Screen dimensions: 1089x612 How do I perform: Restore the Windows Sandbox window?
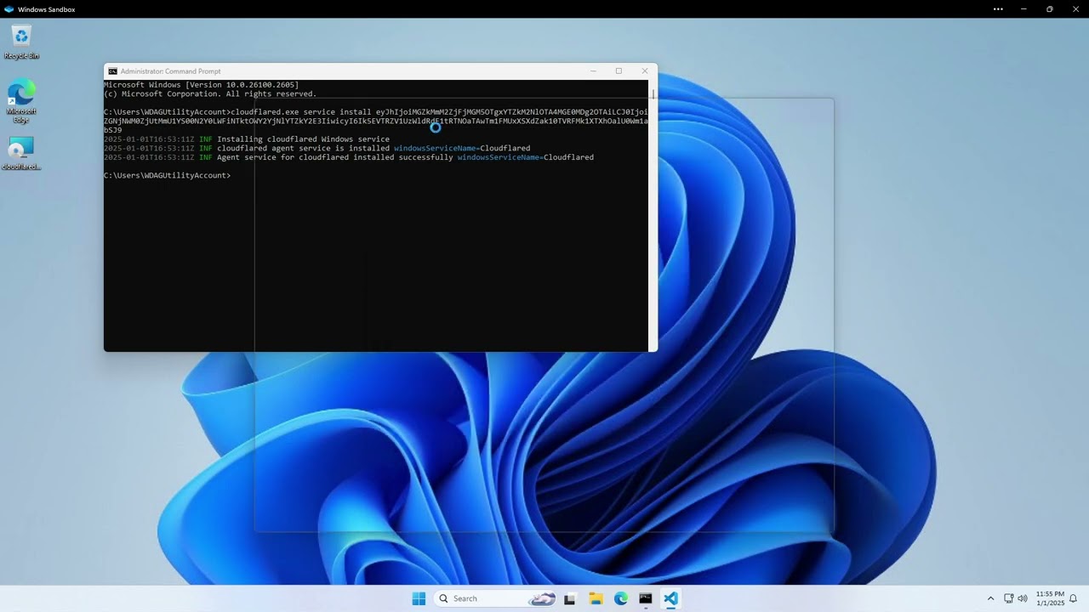click(1050, 9)
